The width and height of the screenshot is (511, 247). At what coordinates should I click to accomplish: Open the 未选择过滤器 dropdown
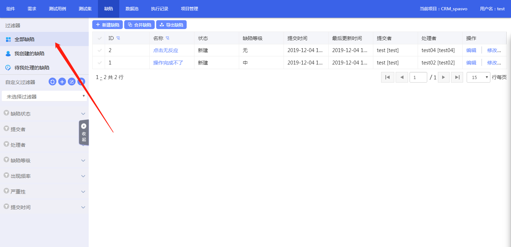click(x=44, y=96)
